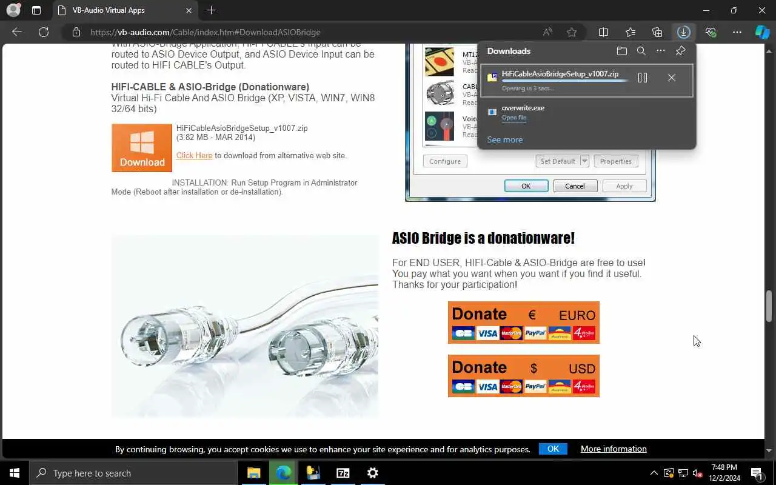Open the Windows Start menu
This screenshot has width=776, height=485.
[15, 473]
